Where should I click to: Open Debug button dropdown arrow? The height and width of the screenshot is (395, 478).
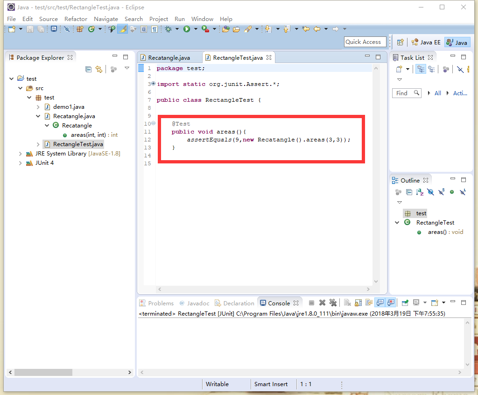pyautogui.click(x=177, y=29)
